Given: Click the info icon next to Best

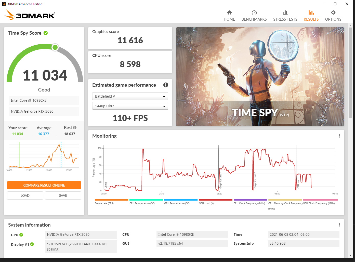Looking at the screenshot, I should tap(75, 128).
